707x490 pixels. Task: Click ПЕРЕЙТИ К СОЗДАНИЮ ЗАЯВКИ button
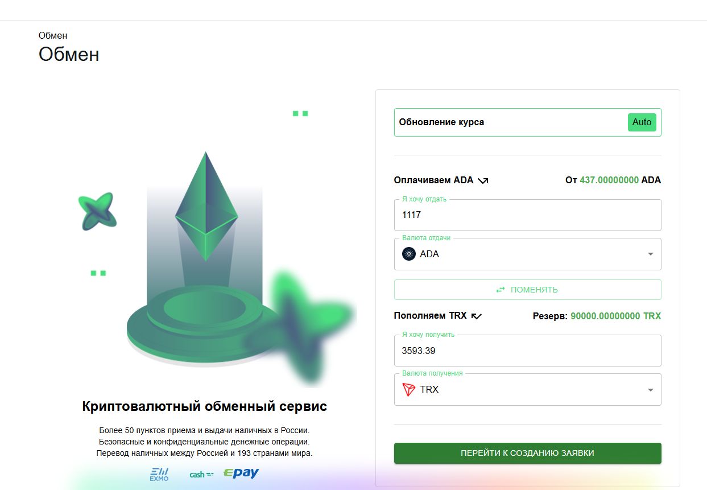(528, 453)
